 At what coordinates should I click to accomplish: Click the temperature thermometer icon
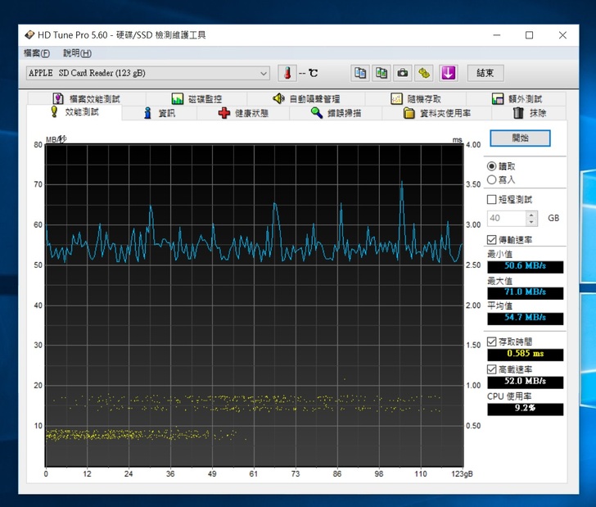287,73
